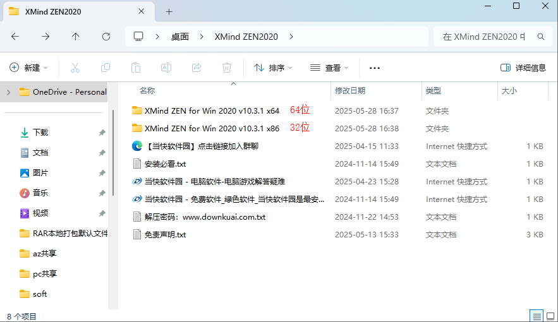Expand the chevron after the PC icon

(x=157, y=37)
